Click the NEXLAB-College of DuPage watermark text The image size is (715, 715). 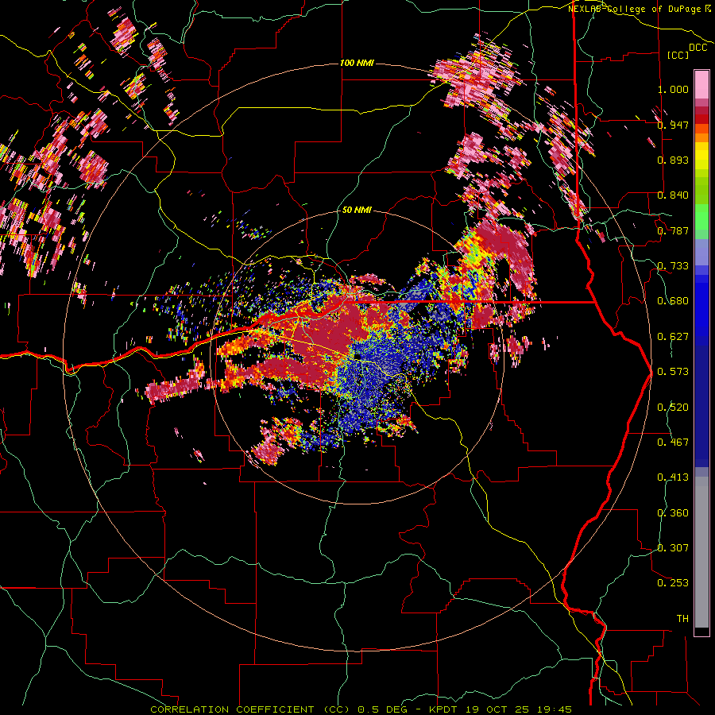(640, 9)
